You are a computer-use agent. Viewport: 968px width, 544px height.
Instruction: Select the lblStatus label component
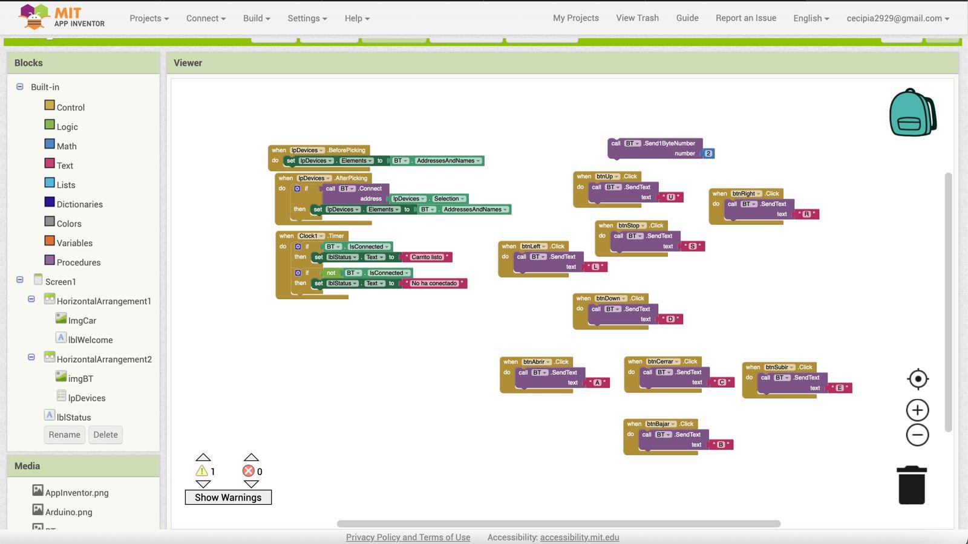(x=74, y=417)
